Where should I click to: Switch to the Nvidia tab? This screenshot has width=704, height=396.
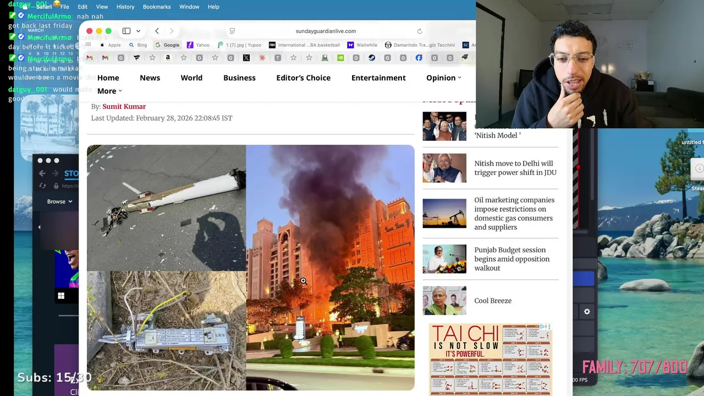click(340, 58)
